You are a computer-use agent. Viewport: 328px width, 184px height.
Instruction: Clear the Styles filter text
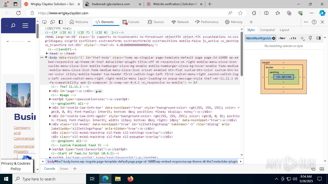[274, 38]
